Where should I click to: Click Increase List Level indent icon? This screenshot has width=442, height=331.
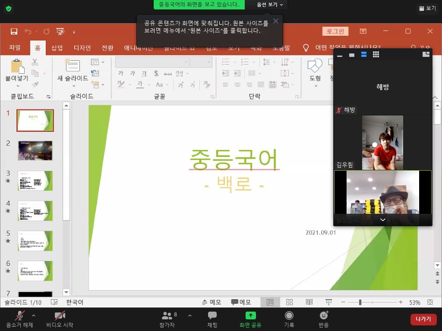point(237,73)
